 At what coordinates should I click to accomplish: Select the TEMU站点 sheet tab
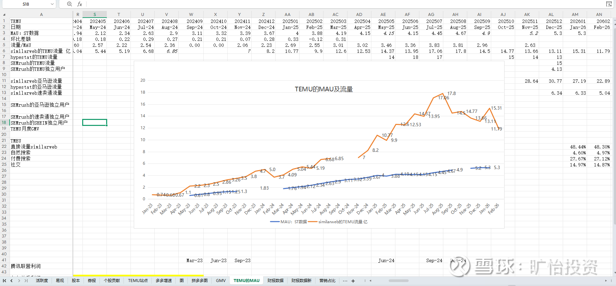point(138,281)
